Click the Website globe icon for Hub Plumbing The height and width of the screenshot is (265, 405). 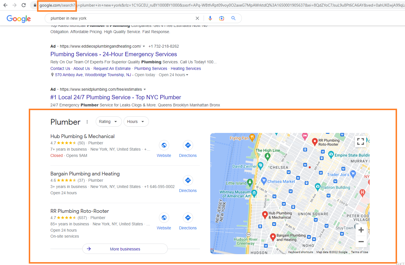164,145
